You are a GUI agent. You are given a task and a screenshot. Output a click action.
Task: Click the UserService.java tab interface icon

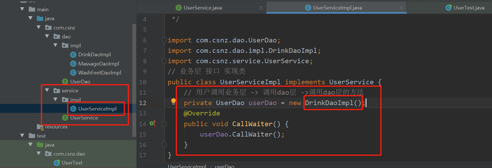click(x=179, y=8)
